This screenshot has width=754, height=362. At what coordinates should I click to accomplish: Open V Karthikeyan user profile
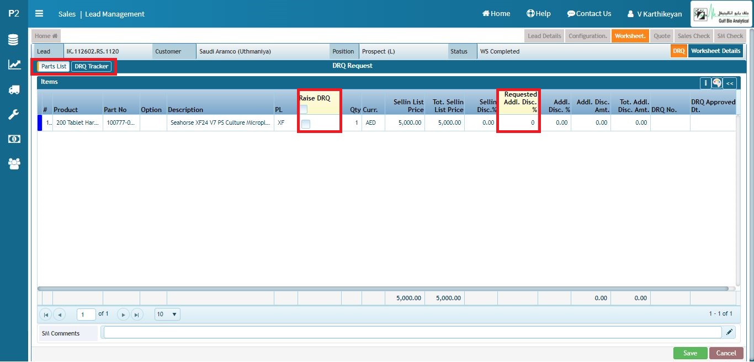[655, 14]
